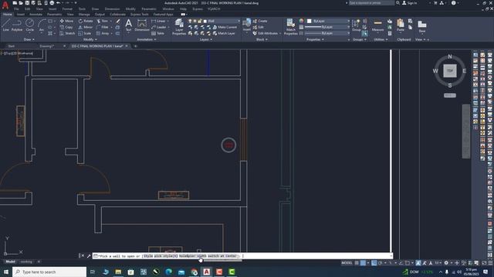Click the Group tool
This screenshot has width=494, height=277.
[357, 25]
